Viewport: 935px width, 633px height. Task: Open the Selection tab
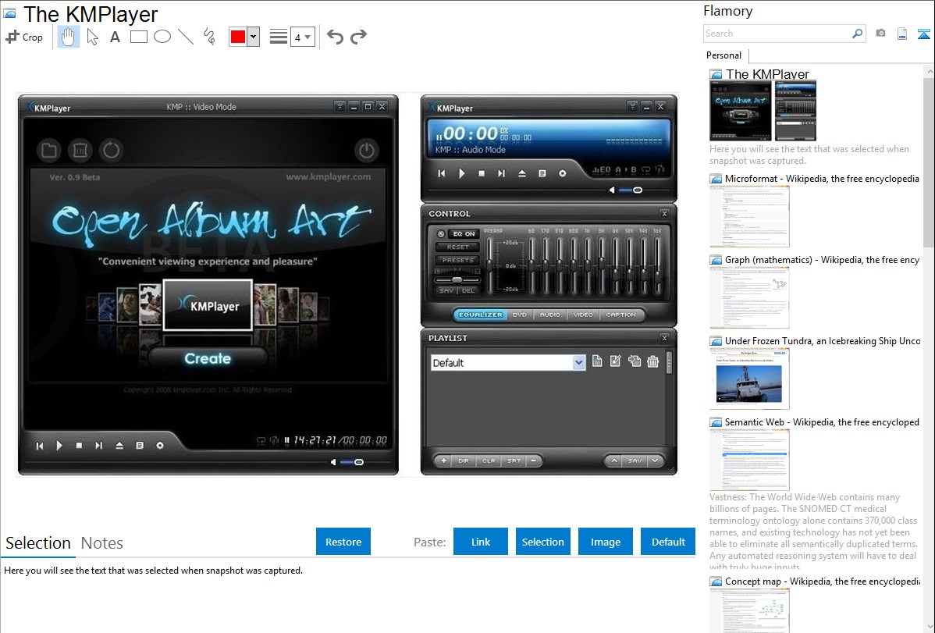(38, 543)
